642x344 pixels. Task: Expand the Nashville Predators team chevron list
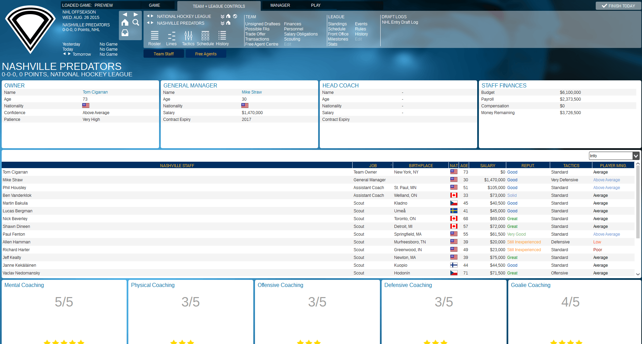point(223,23)
